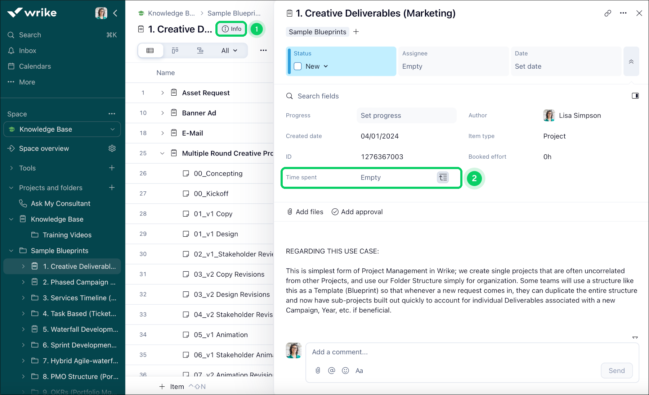Open Space overview settings gear

[x=112, y=149]
